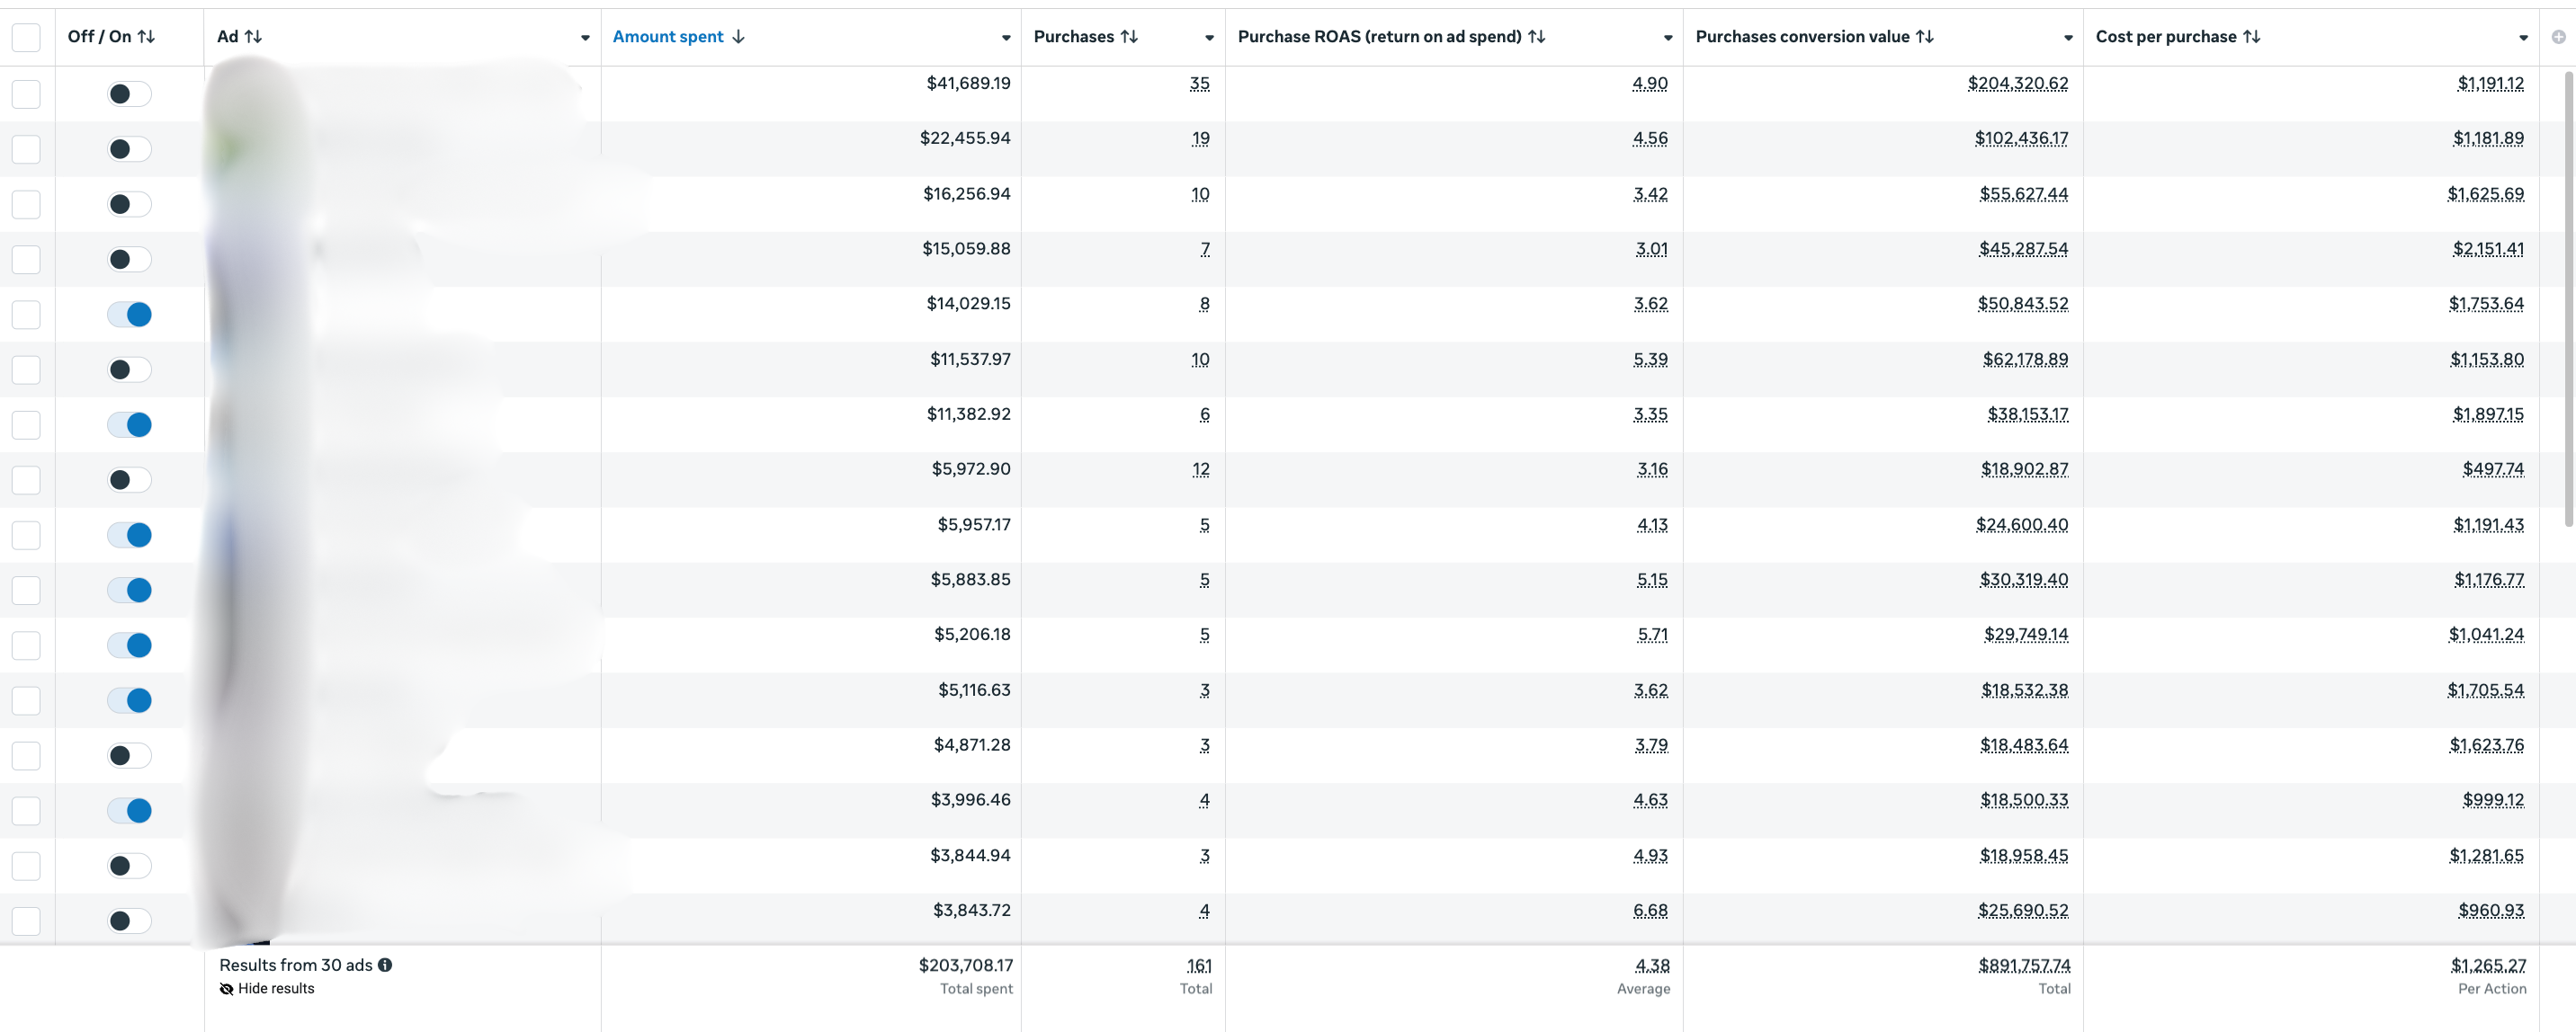Click the sort arrows icon next to Ad

click(x=253, y=37)
